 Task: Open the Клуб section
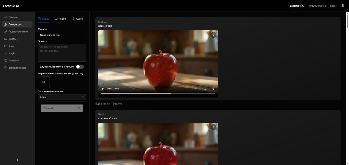(x=17, y=53)
